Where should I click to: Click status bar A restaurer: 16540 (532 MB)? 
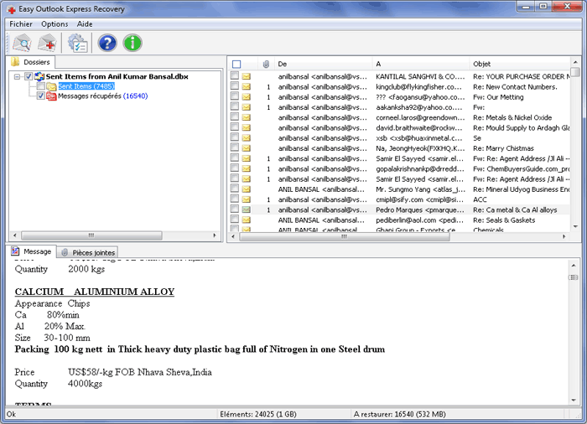(400, 414)
